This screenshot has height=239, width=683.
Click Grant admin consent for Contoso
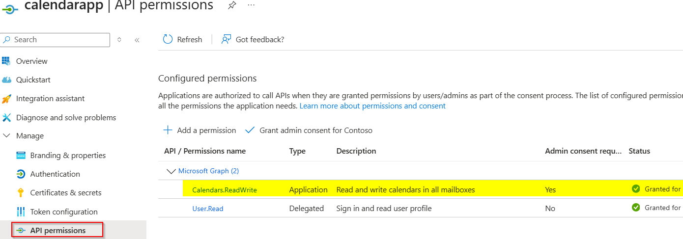pyautogui.click(x=309, y=130)
